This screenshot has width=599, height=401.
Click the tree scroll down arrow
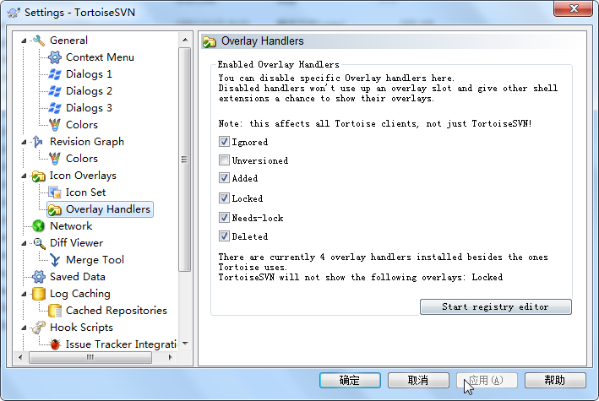tap(185, 344)
